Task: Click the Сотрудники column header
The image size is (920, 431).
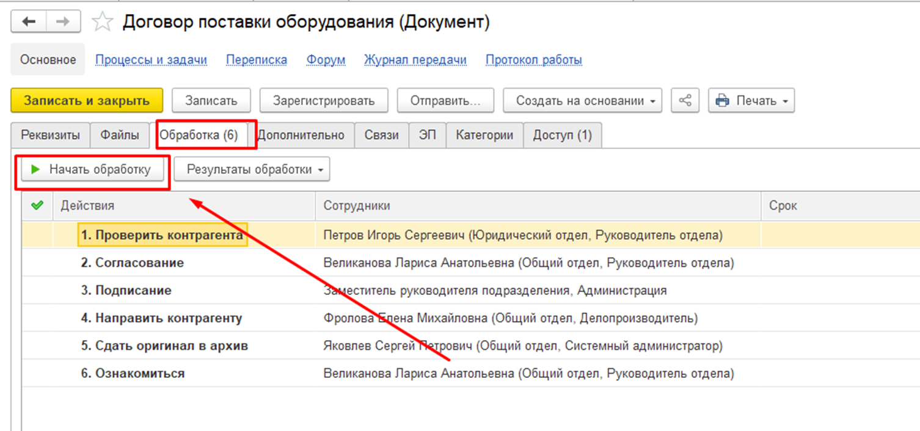Action: coord(538,206)
